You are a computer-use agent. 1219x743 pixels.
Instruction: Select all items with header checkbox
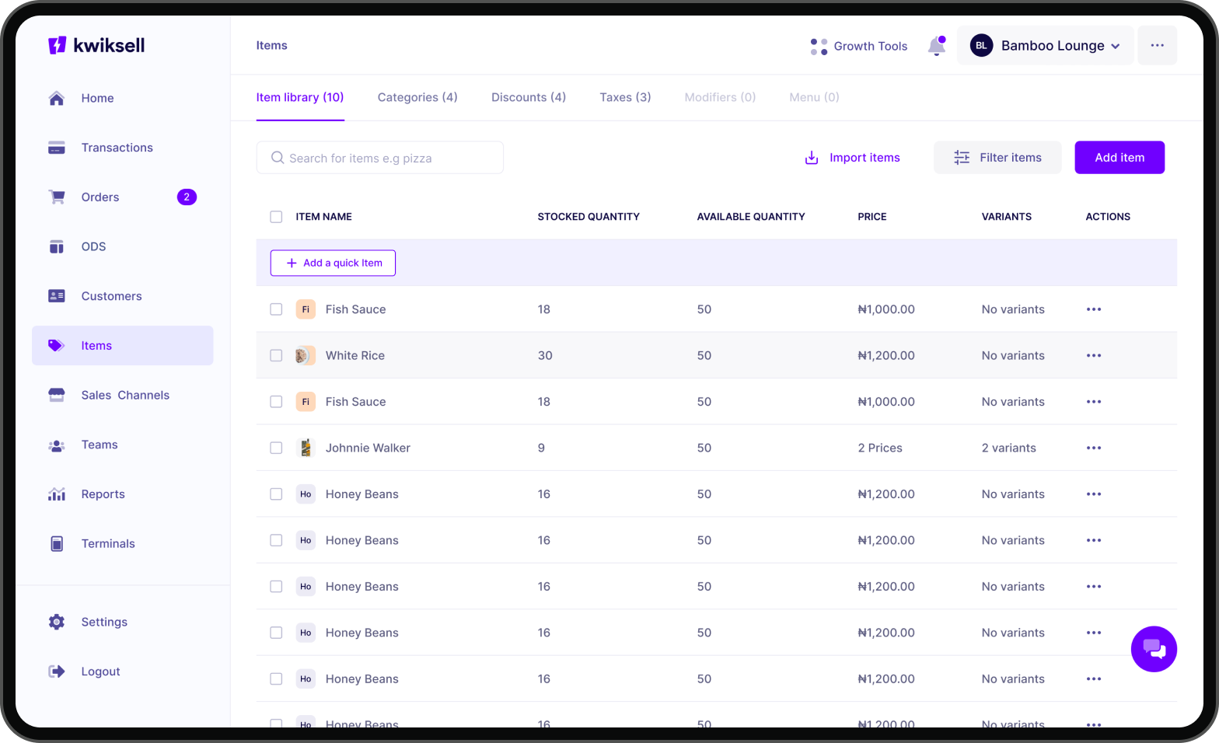pos(276,217)
